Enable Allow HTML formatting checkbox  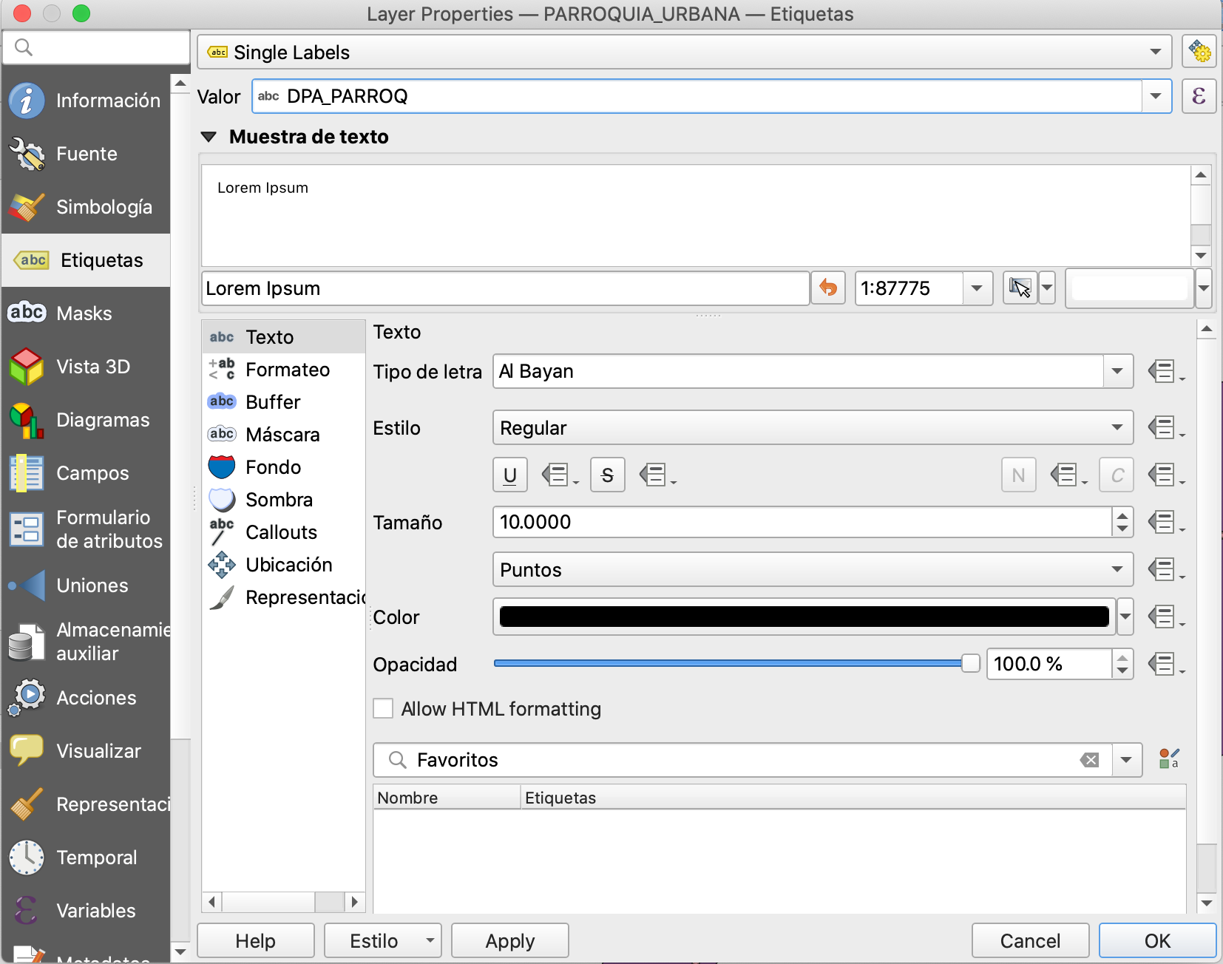pos(383,709)
